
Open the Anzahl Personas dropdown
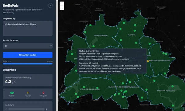pyautogui.click(x=28, y=46)
